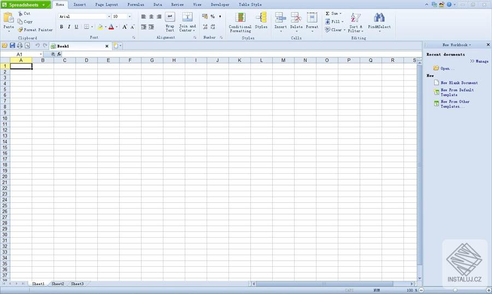Click the Paste clipboard icon
Image resolution: width=492 pixels, height=294 pixels.
[x=8, y=18]
